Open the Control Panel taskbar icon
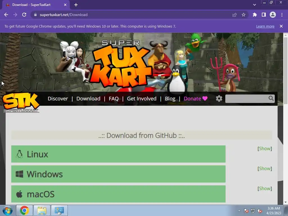The height and width of the screenshot is (216, 288). click(59, 210)
